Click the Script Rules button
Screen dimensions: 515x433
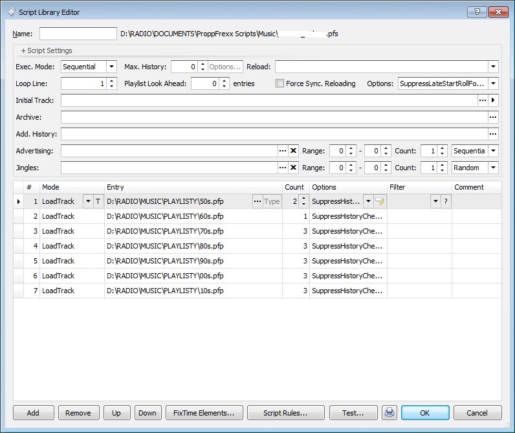click(x=285, y=413)
